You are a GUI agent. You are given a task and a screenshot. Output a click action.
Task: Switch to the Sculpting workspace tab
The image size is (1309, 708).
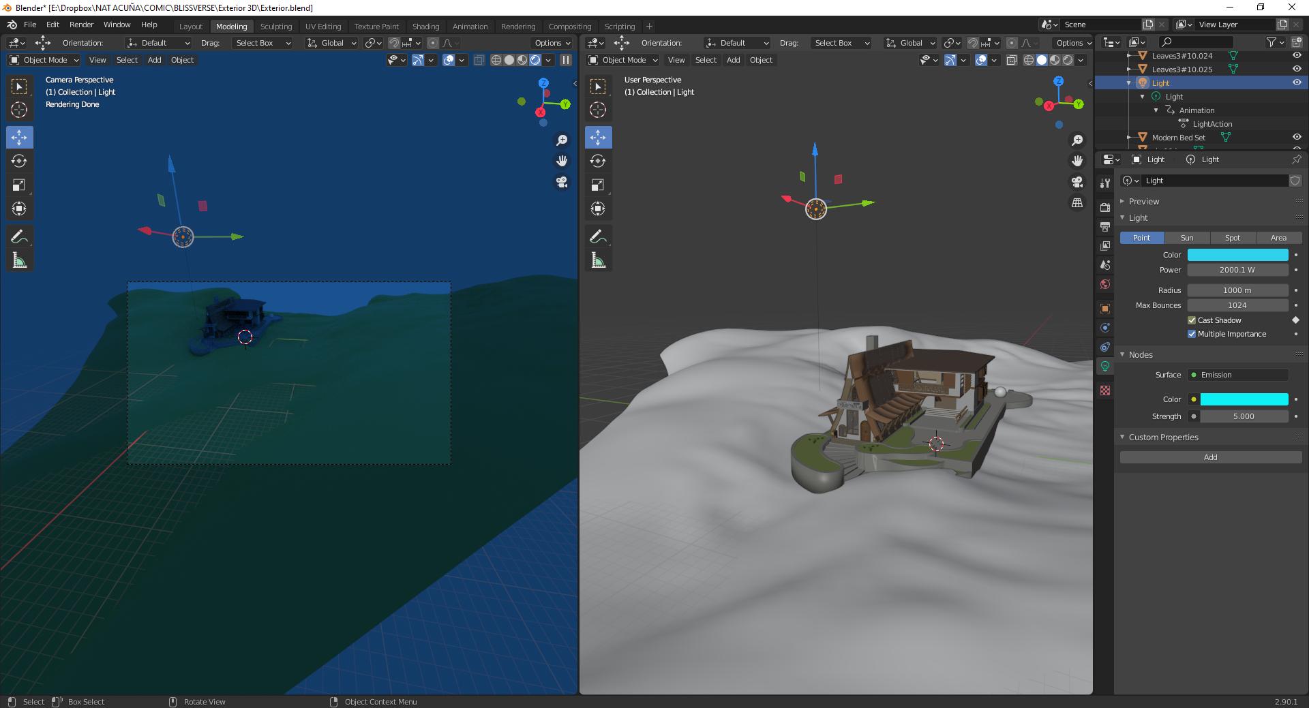[x=276, y=26]
